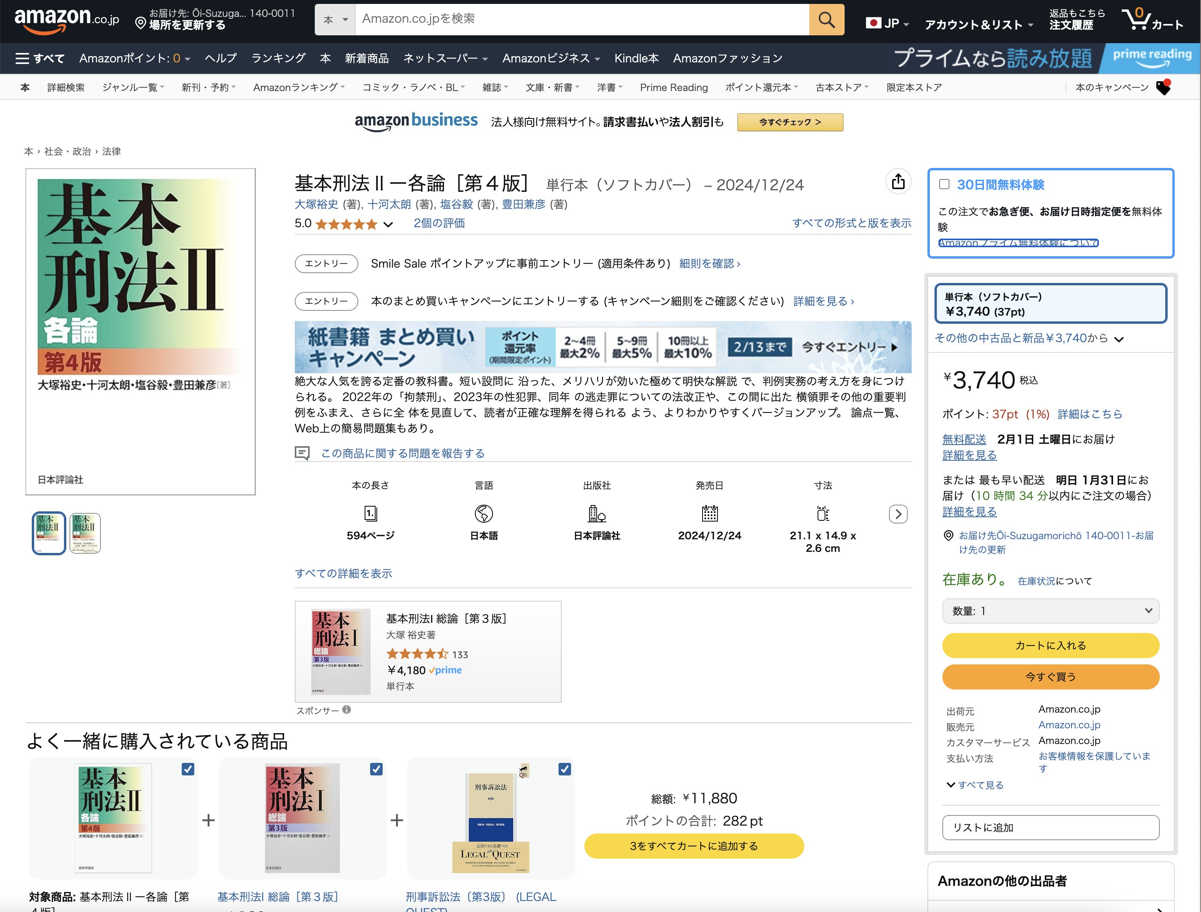Screen dimensions: 1201x912
Task: Click the リストに追加 button
Action: (1051, 828)
